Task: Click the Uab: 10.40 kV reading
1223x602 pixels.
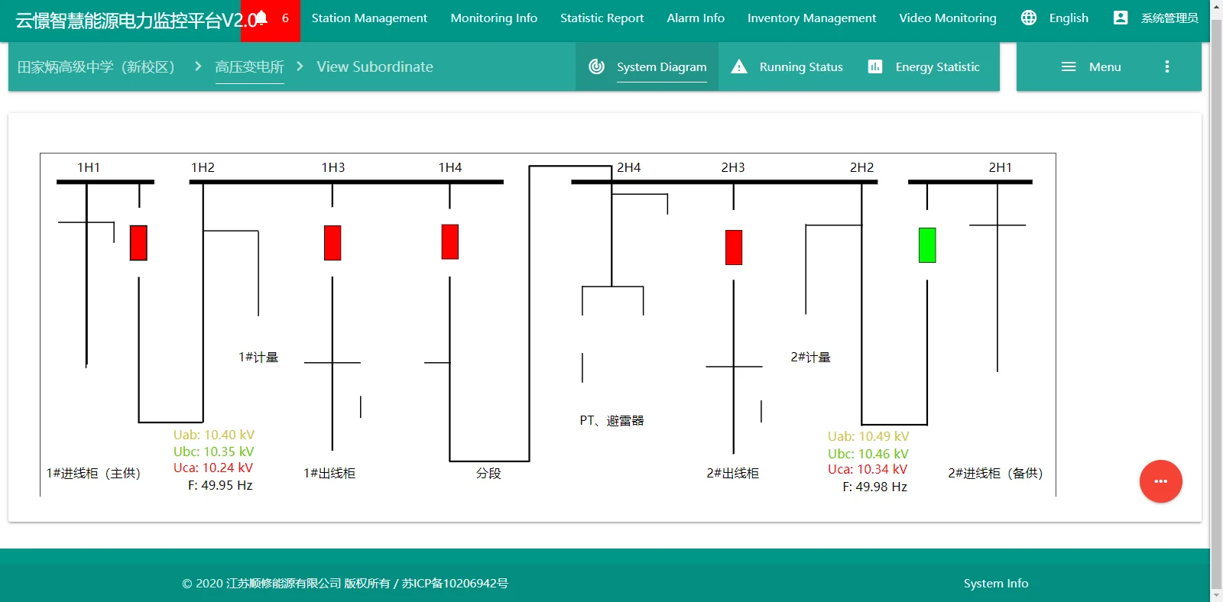Action: click(x=214, y=435)
